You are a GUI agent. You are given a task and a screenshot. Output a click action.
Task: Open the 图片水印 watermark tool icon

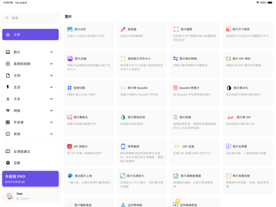tap(70, 29)
